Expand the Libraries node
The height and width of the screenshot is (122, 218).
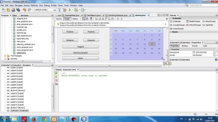click(5, 59)
